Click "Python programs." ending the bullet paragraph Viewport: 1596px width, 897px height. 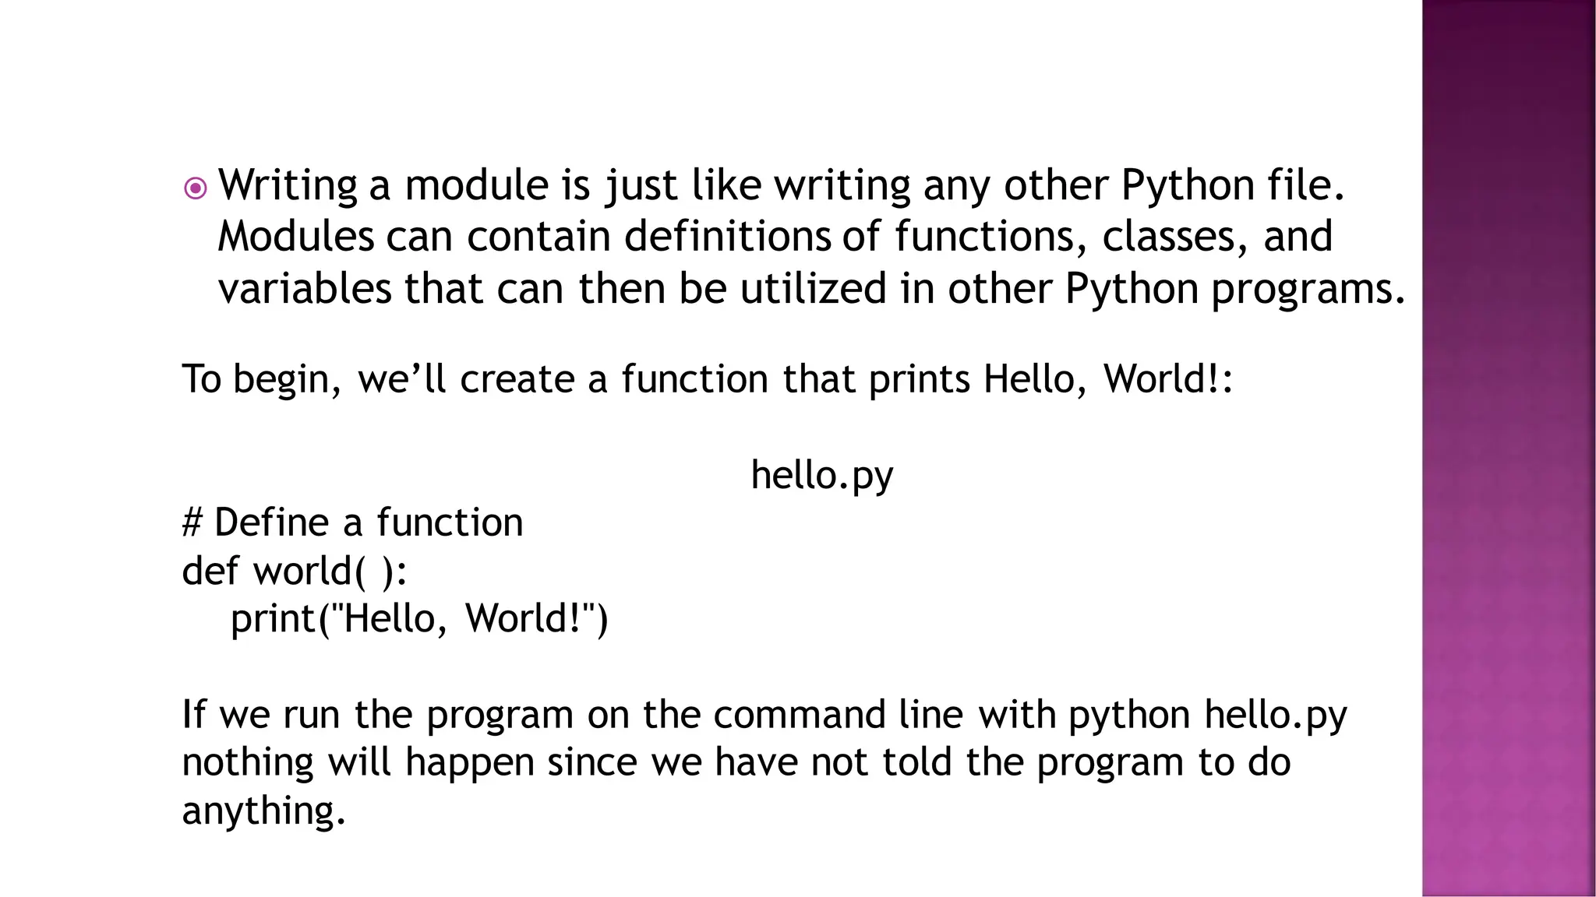tap(1235, 289)
